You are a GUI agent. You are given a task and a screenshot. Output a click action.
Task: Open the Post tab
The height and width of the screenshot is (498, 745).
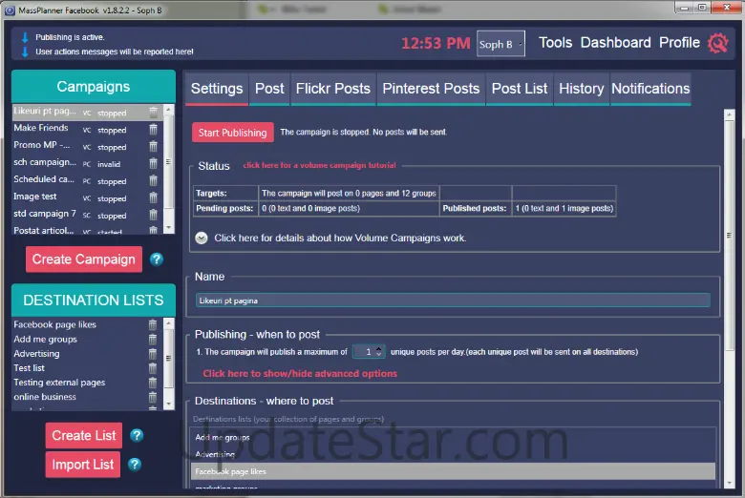pyautogui.click(x=269, y=89)
